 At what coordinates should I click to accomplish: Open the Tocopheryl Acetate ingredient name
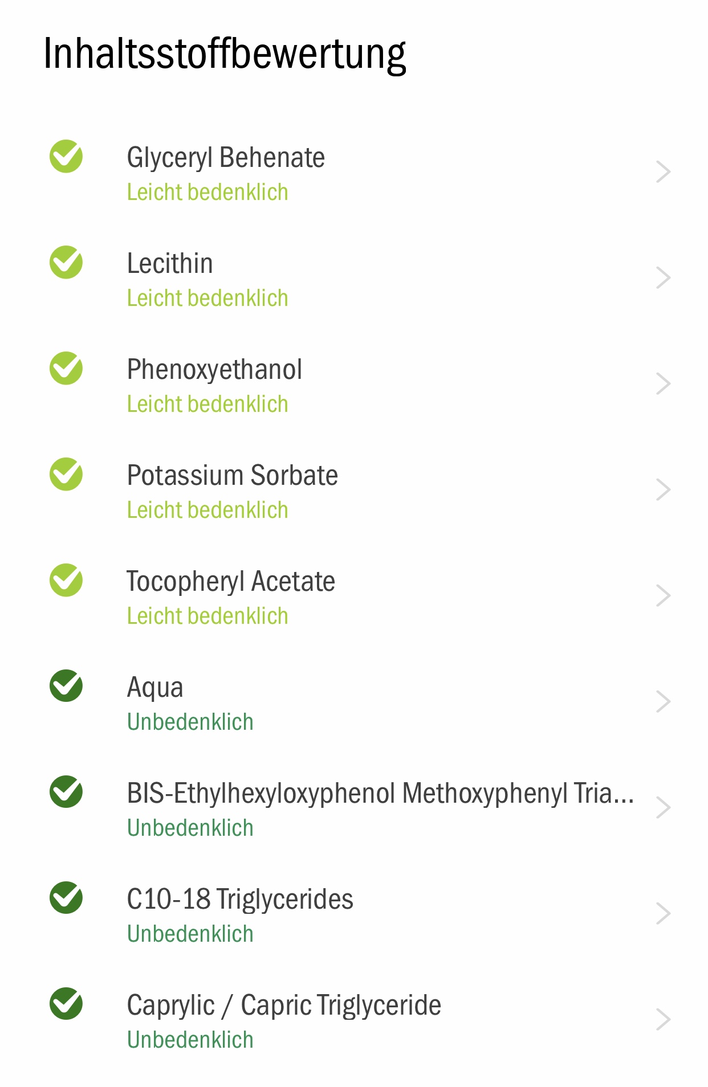(231, 582)
